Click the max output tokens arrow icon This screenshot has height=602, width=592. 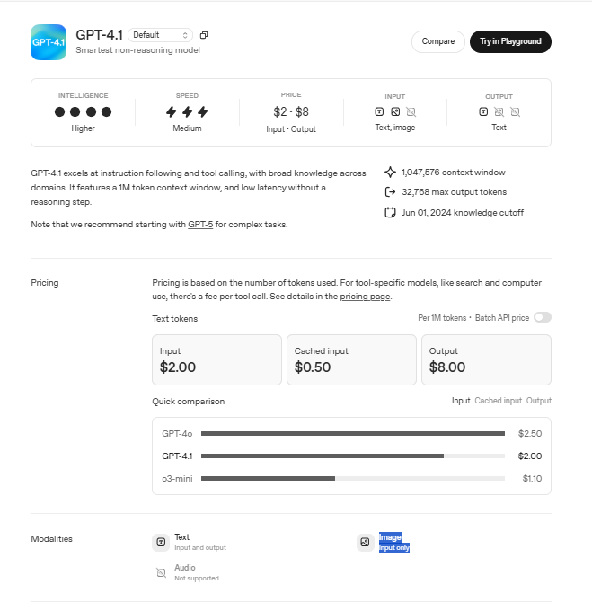390,192
